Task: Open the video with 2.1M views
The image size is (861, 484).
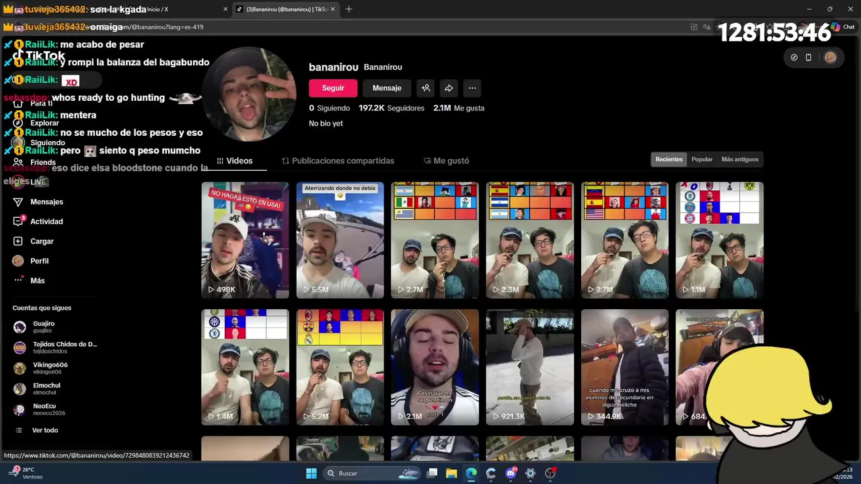Action: pos(435,367)
